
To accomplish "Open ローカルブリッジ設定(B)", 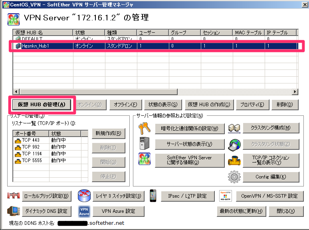I will pyautogui.click(x=46, y=196).
